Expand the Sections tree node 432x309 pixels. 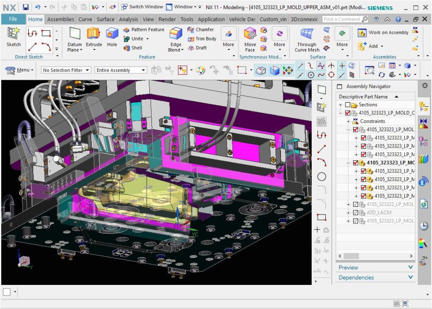(x=340, y=105)
